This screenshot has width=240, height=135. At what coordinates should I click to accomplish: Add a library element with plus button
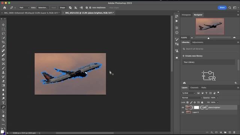point(235,83)
